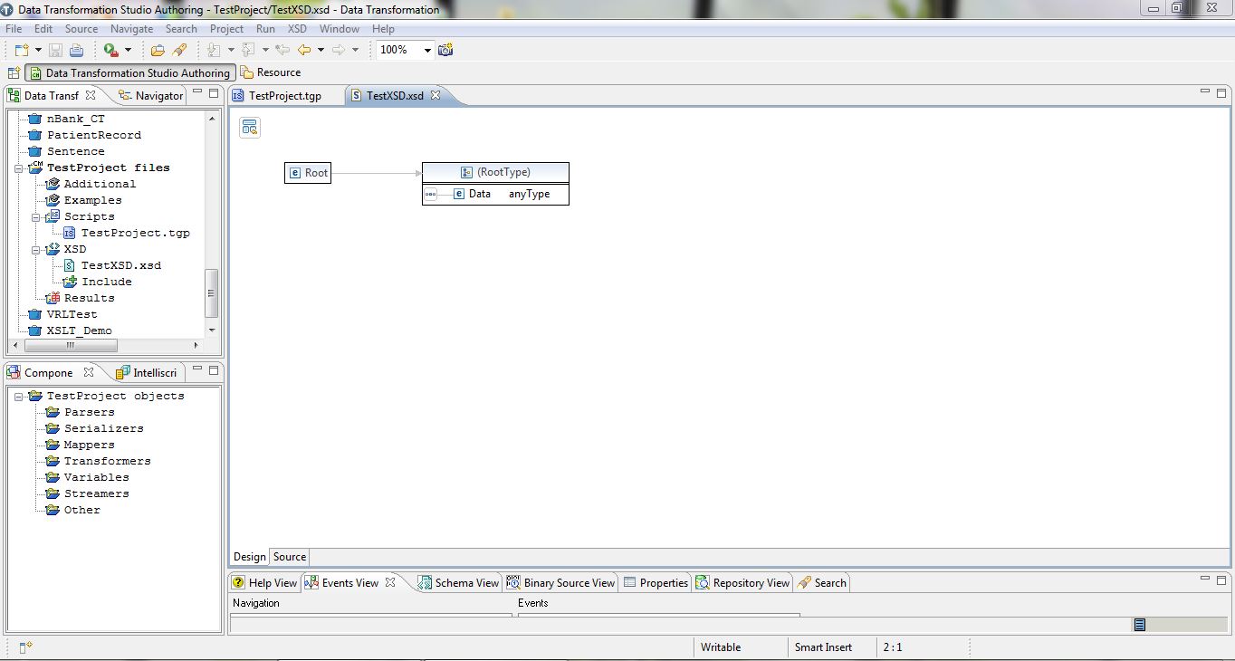Open the XSD menu
This screenshot has height=661, width=1235.
tap(297, 29)
